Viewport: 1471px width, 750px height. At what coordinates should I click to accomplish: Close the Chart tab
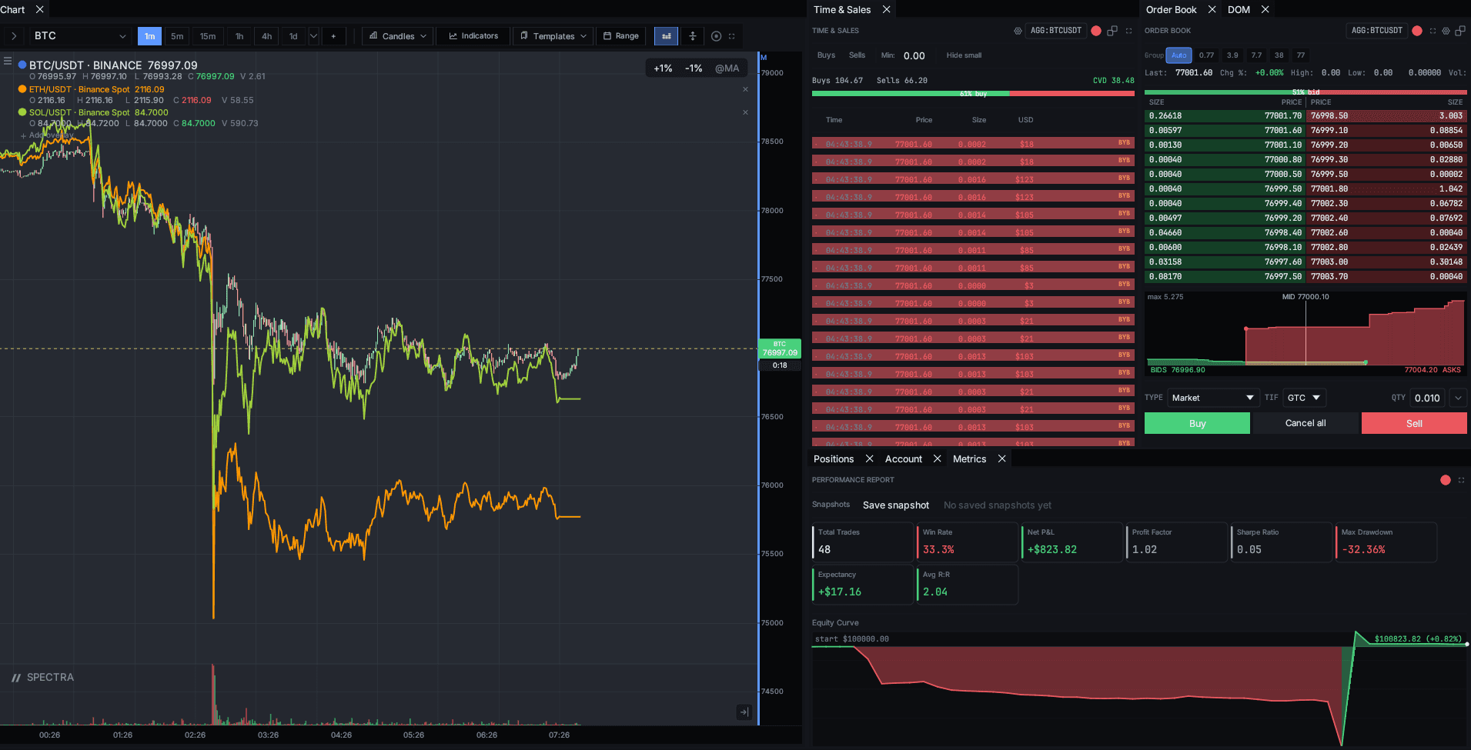(40, 9)
